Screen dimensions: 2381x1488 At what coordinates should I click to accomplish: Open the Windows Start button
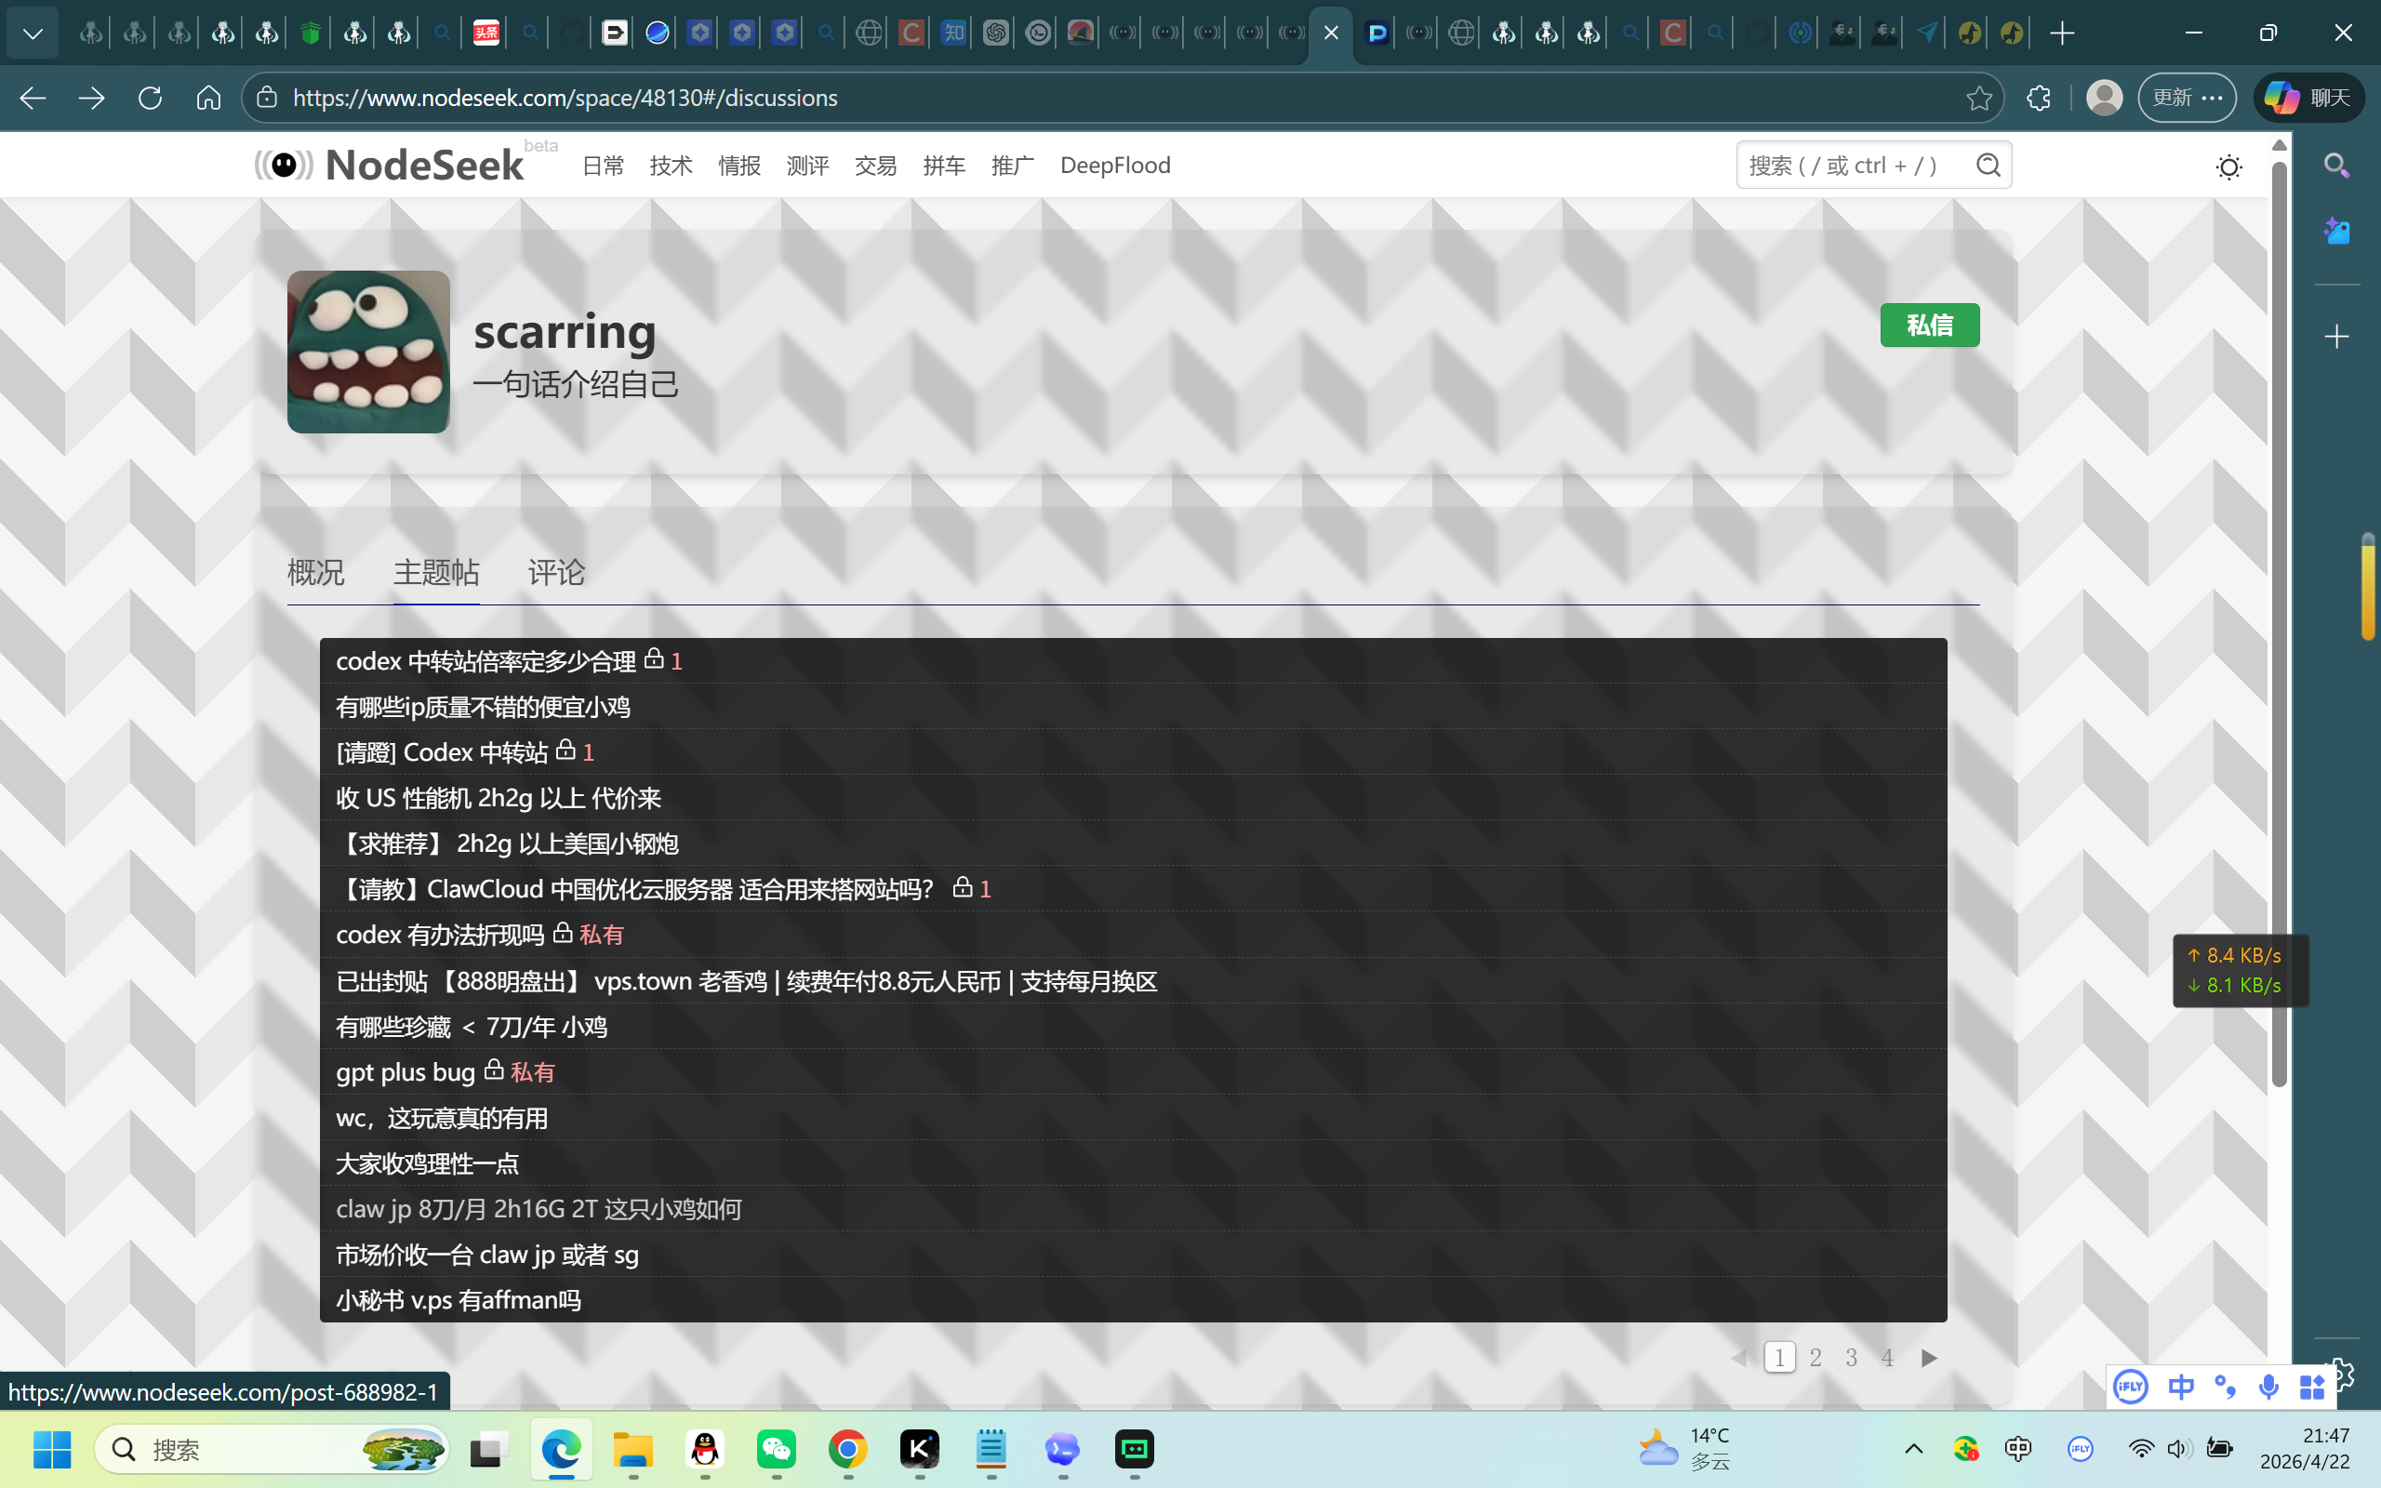pyautogui.click(x=52, y=1449)
